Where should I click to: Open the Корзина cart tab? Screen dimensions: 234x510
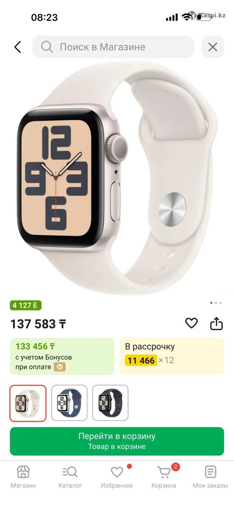164,477
